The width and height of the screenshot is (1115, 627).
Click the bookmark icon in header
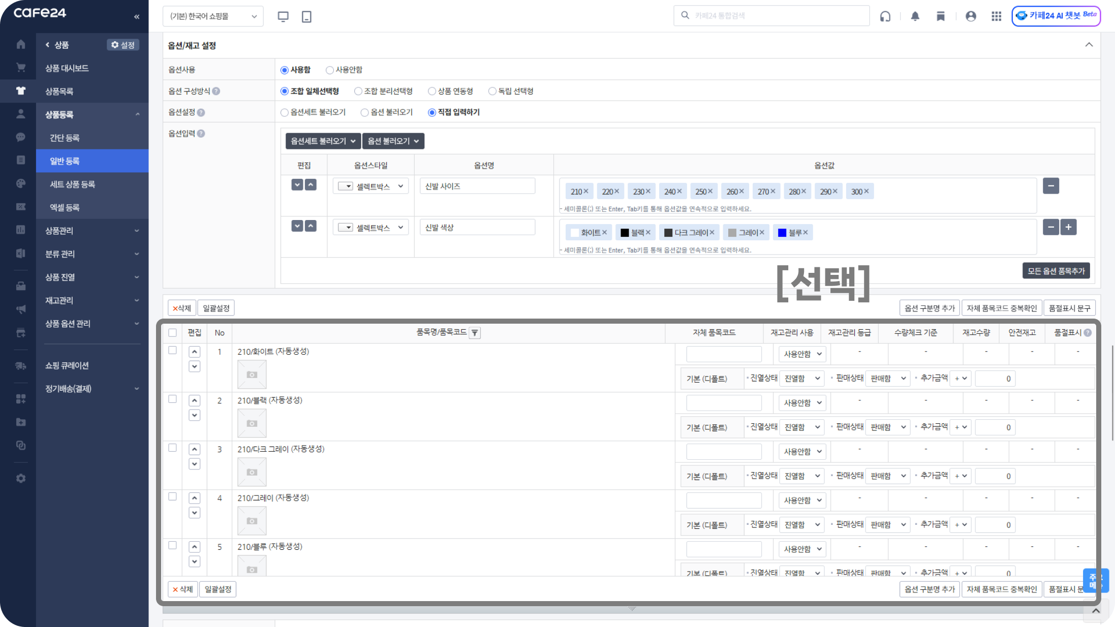point(940,16)
